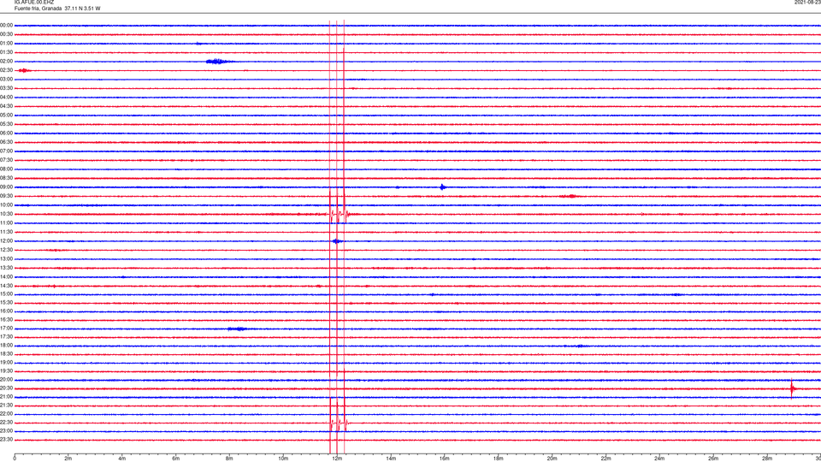Click the calibration pulses on the 22:30 trace

coord(339,422)
